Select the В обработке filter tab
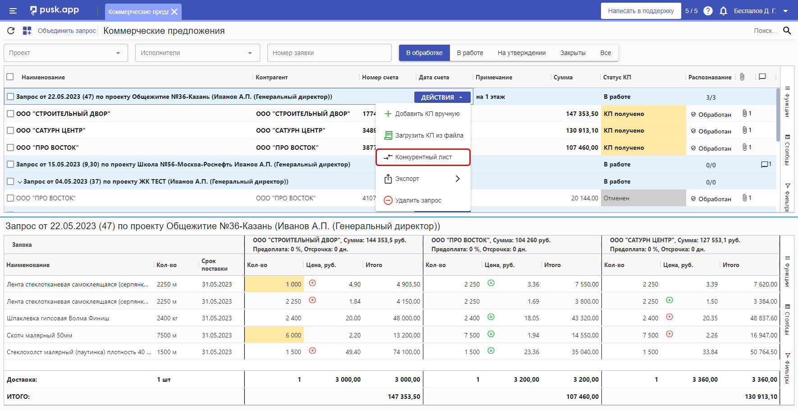Screen dimensions: 798x411 point(424,53)
